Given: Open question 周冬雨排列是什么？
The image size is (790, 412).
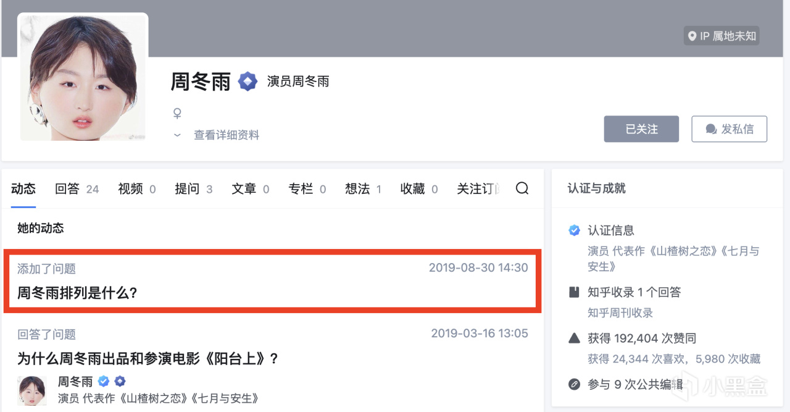Looking at the screenshot, I should pyautogui.click(x=77, y=293).
